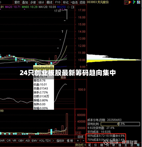Screen dimensions: 142x147
Task: Select the 日线 daily period button
Action: point(80,137)
